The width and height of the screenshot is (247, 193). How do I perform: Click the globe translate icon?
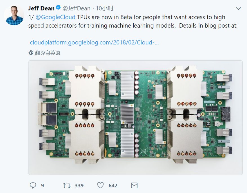coord(31,53)
